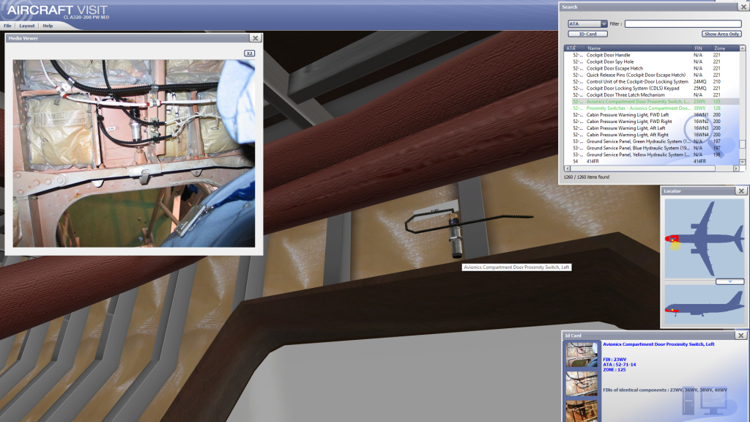Close the Locator panel
The height and width of the screenshot is (422, 750).
point(741,191)
